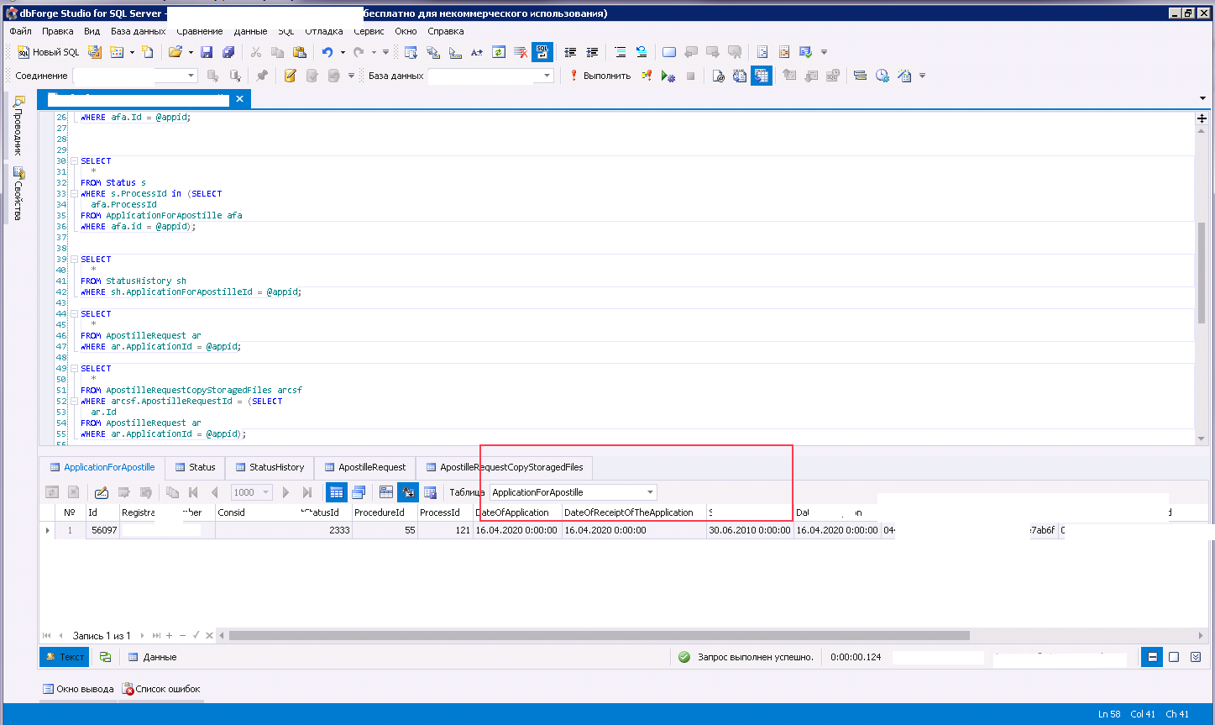The image size is (1215, 725).
Task: Decrease line indent icon
Action: tap(571, 52)
